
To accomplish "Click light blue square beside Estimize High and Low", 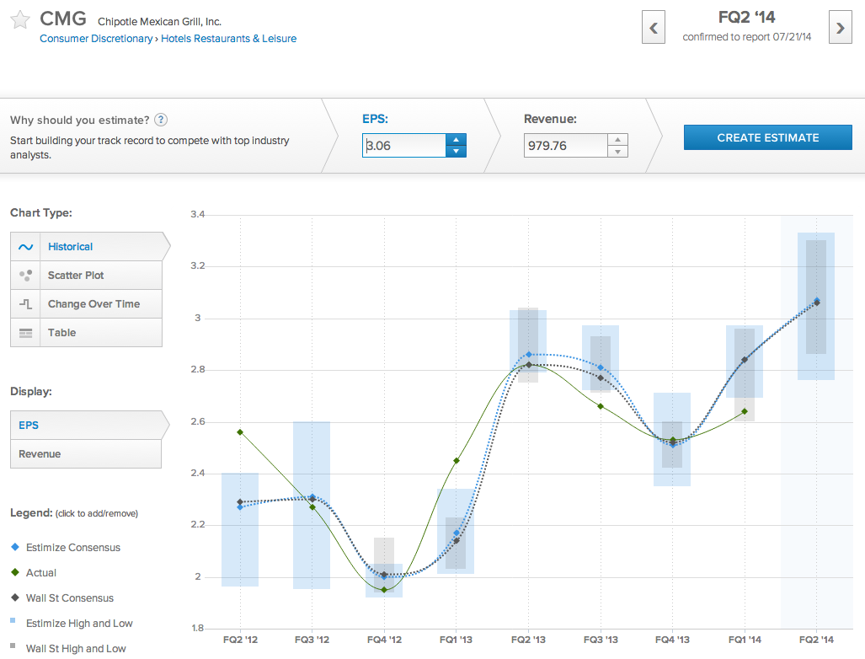I will pos(13,621).
